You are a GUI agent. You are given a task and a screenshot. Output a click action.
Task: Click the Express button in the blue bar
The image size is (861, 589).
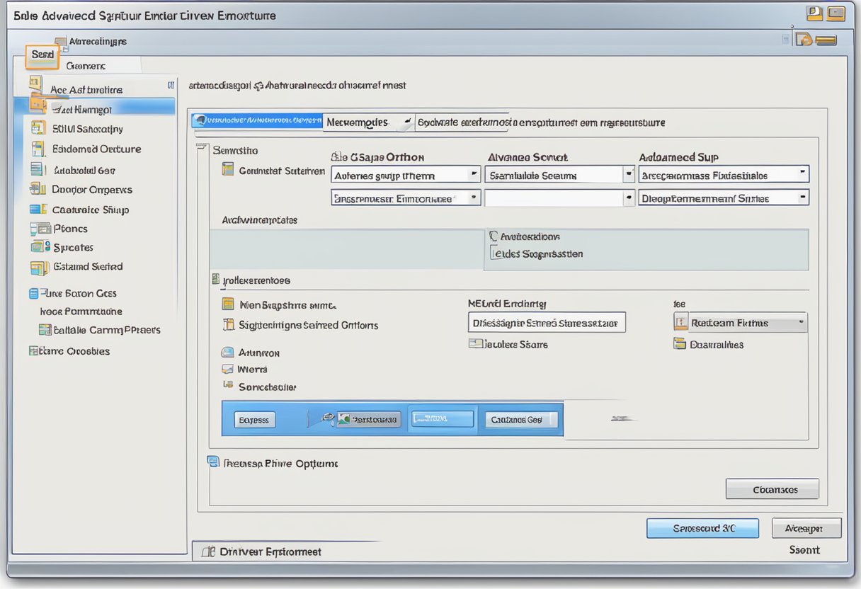tap(253, 419)
